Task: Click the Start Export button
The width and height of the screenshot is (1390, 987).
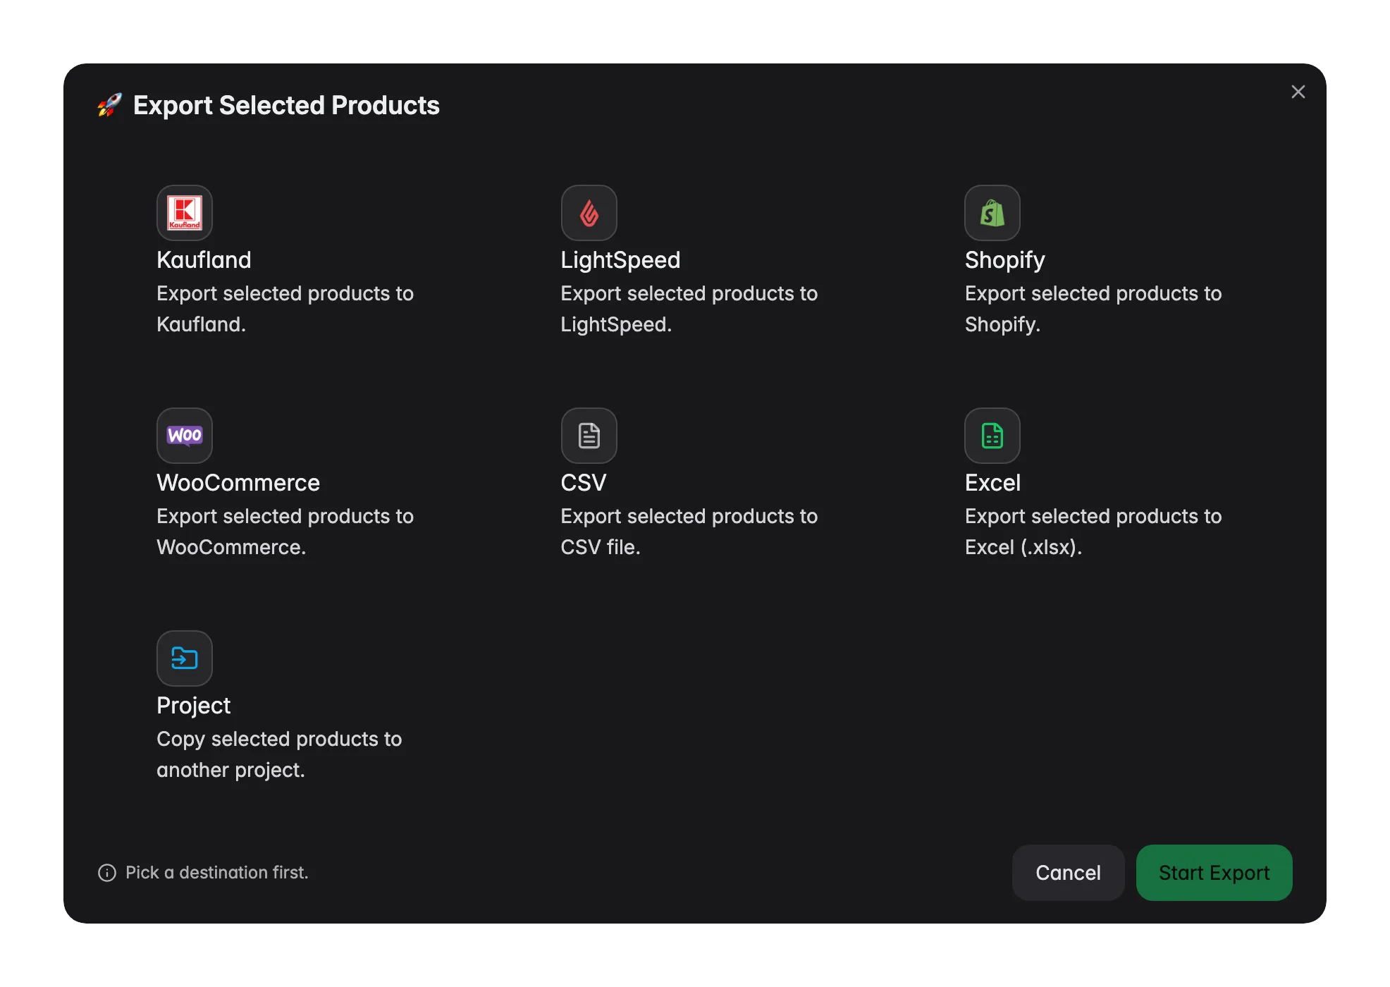Action: pos(1214,873)
